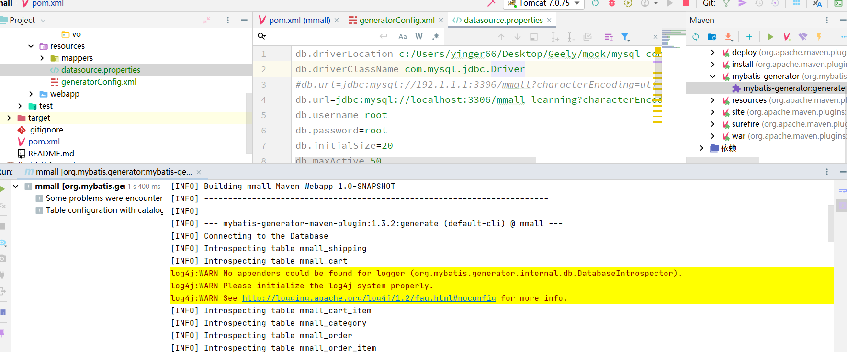
Task: Click the Git push arrow icon
Action: pyautogui.click(x=743, y=3)
